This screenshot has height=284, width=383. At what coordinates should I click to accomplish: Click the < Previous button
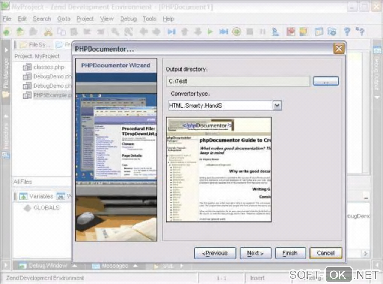(x=215, y=253)
